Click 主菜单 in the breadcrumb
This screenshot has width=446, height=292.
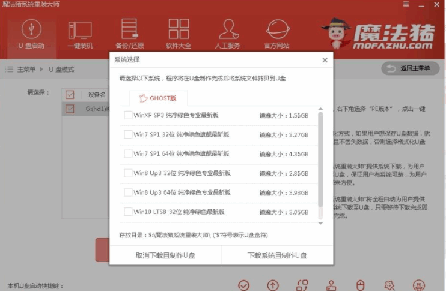point(26,69)
